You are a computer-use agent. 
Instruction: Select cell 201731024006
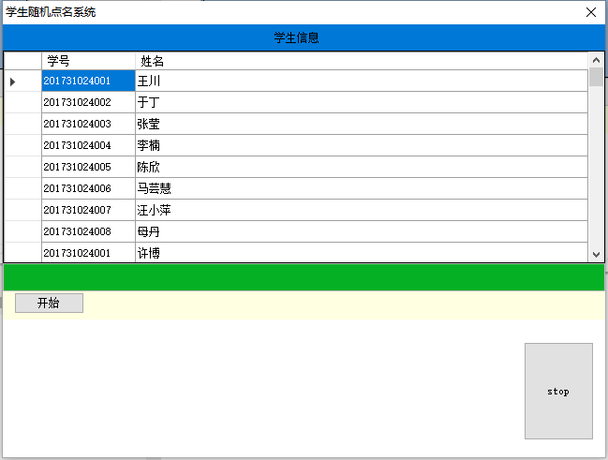click(88, 188)
